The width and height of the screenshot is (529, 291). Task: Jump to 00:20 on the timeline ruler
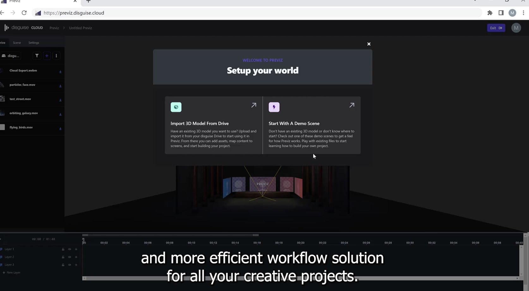click(x=301, y=243)
